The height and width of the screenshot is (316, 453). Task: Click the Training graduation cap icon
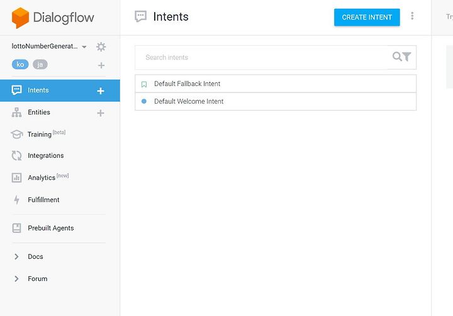pos(17,134)
